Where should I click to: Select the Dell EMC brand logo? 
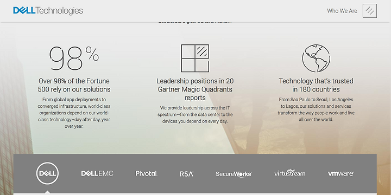point(97,173)
